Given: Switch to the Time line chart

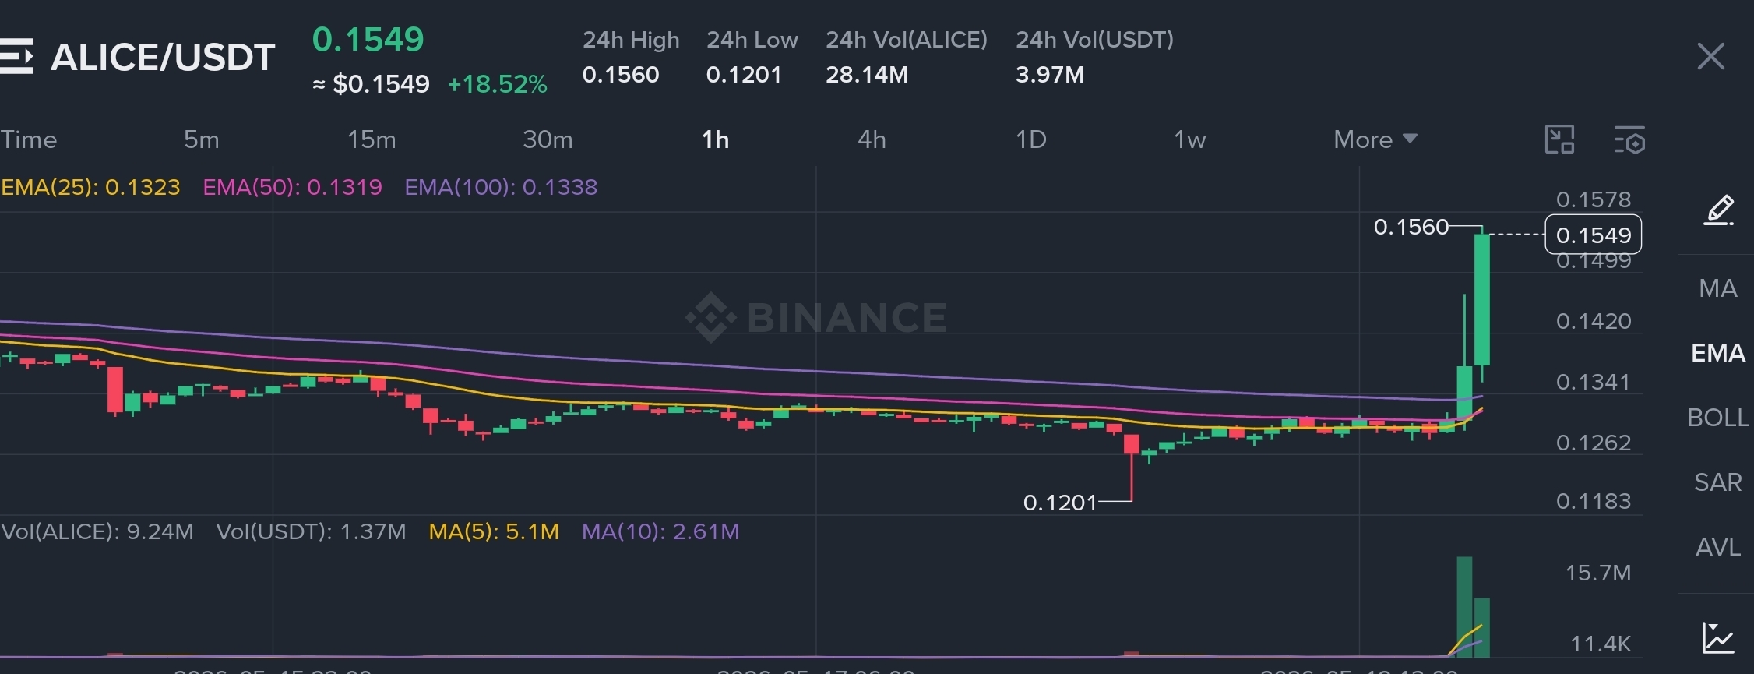Looking at the screenshot, I should pyautogui.click(x=29, y=139).
